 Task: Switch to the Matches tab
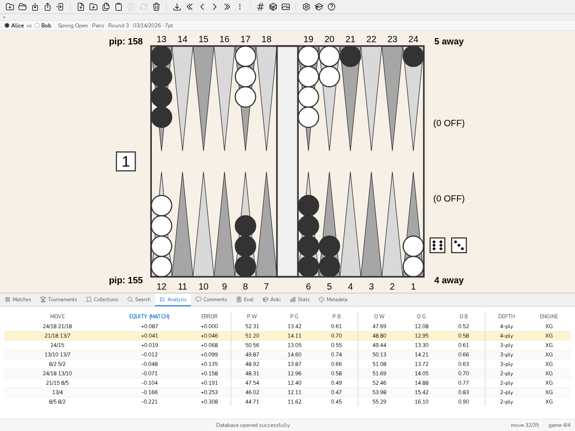[x=18, y=299]
